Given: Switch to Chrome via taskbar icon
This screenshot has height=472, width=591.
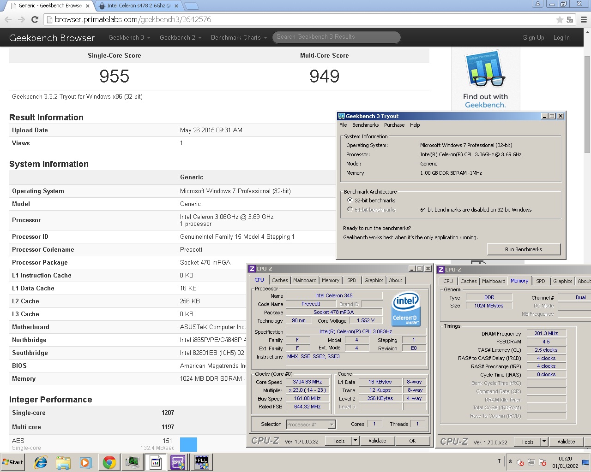Looking at the screenshot, I should (109, 462).
